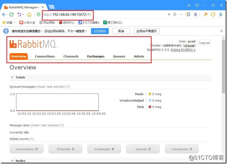Click the 此网站不再提示 button

[x=147, y=31]
